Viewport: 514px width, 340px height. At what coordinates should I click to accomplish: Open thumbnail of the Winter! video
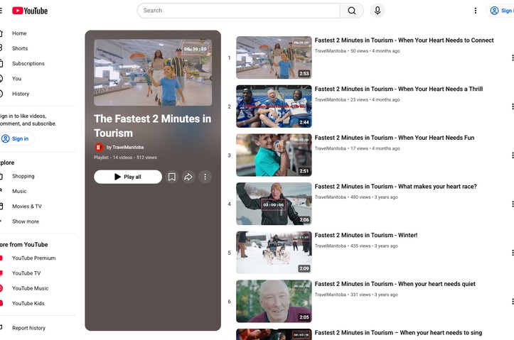[274, 253]
